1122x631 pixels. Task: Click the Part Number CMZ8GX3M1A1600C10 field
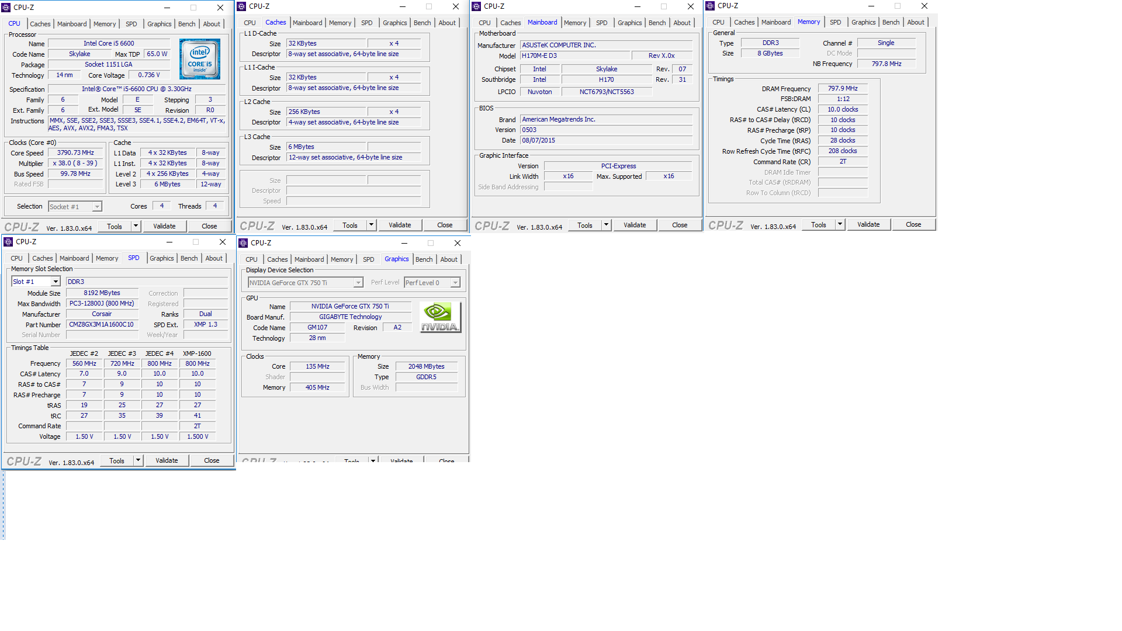point(102,325)
